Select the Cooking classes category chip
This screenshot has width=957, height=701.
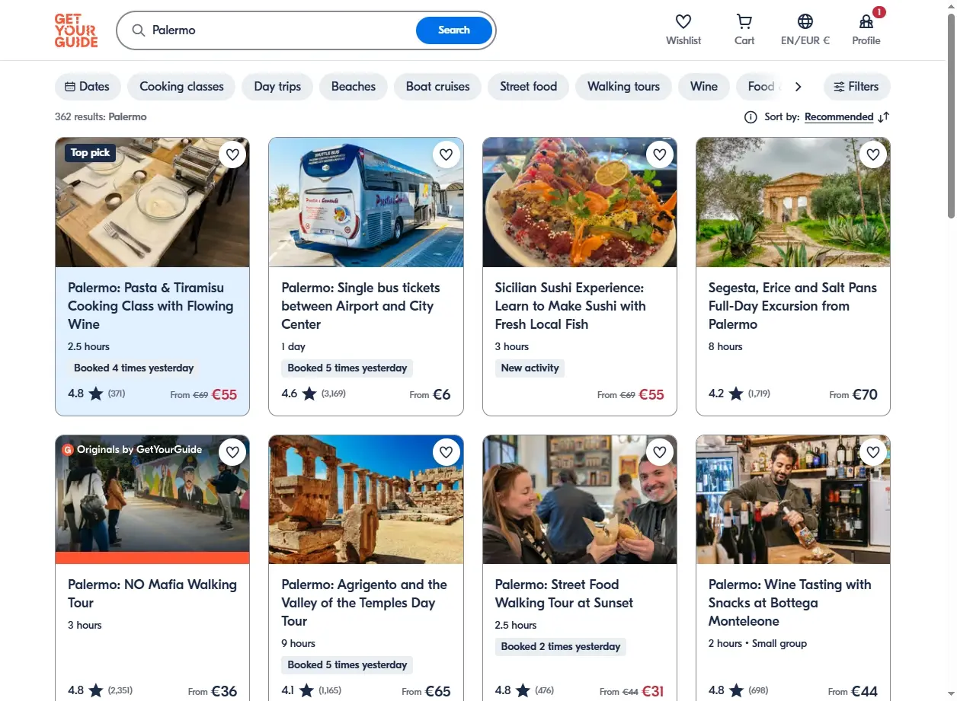coord(181,87)
